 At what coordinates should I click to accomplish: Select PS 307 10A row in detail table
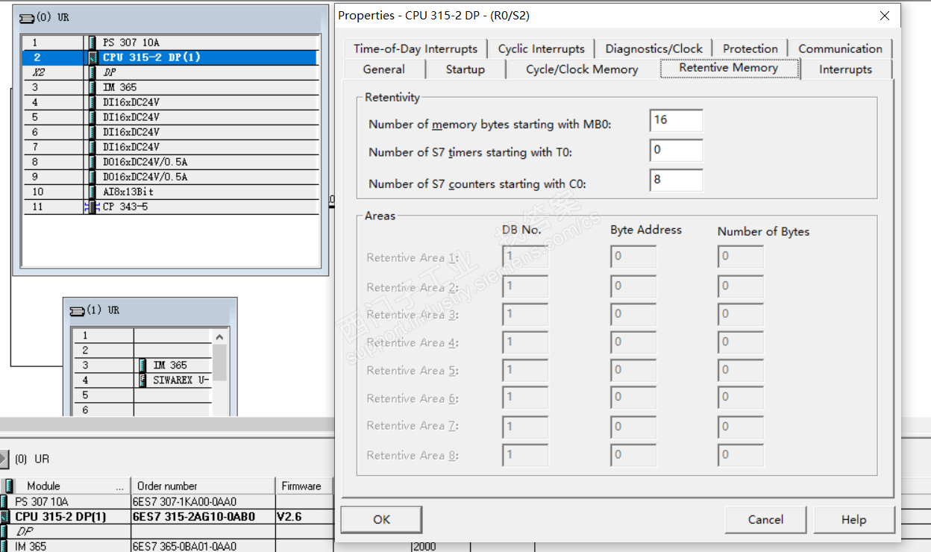(166, 502)
